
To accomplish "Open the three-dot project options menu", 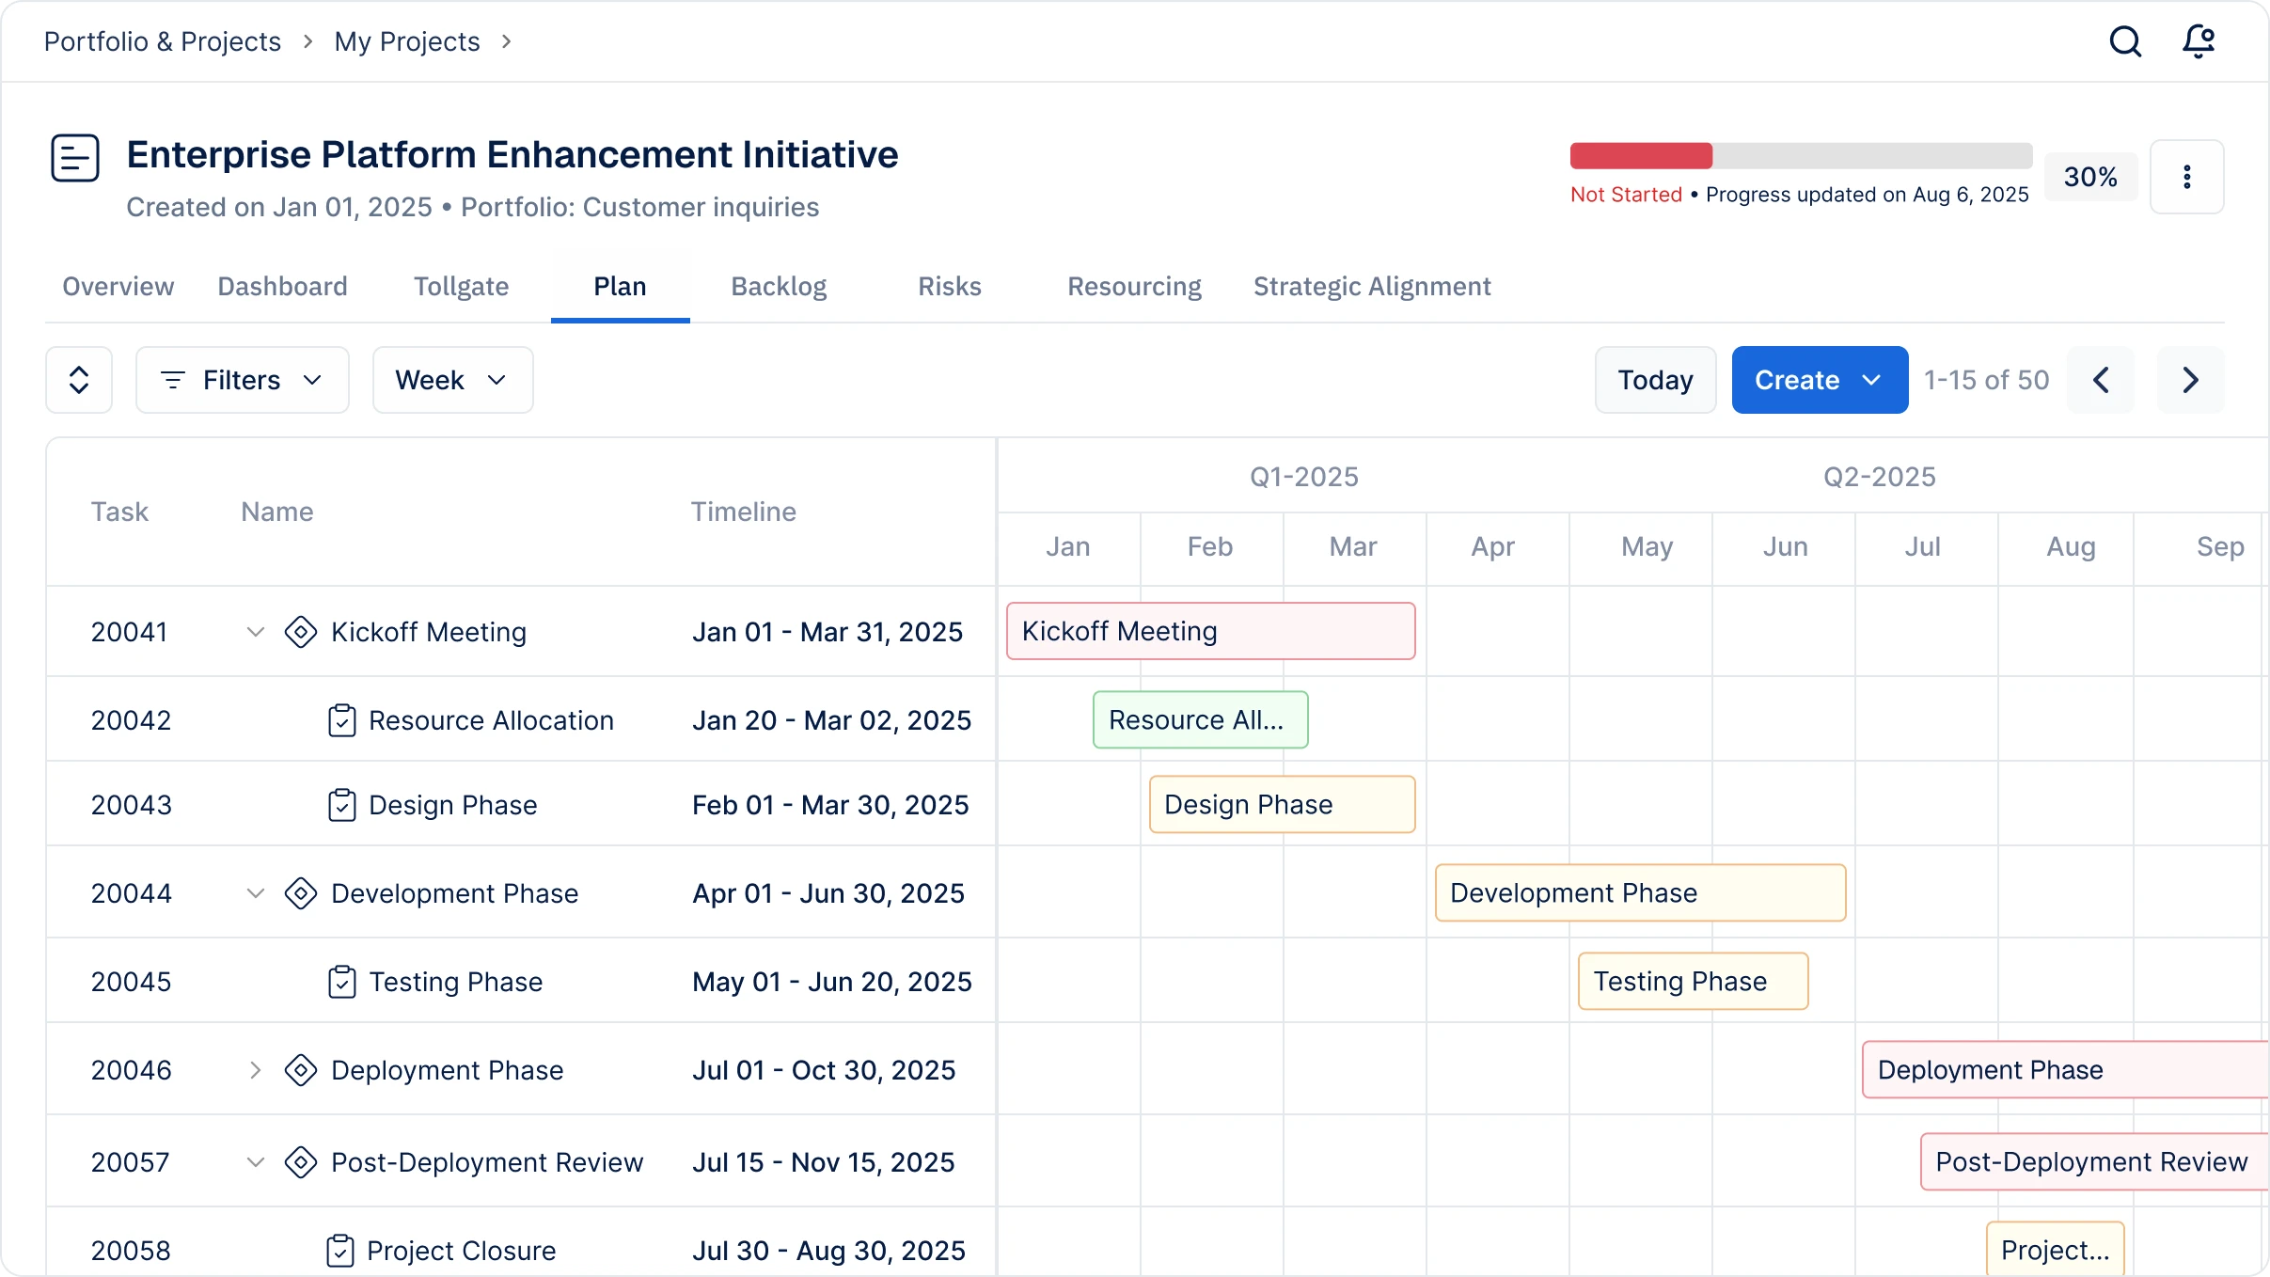I will 2186,177.
